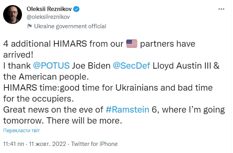Click the government official flag icon
Screen dimensions: 233x153
pyautogui.click(x=29, y=26)
